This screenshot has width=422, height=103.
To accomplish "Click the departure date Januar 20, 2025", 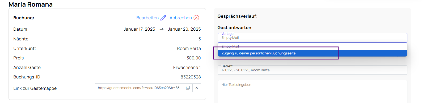I will (x=184, y=29).
